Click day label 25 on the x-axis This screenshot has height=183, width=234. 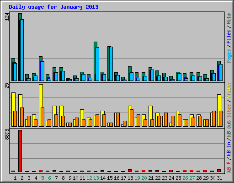178,178
